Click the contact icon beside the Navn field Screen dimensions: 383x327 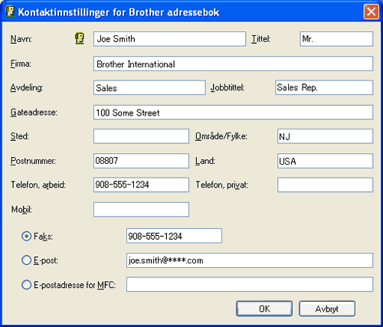(x=80, y=39)
